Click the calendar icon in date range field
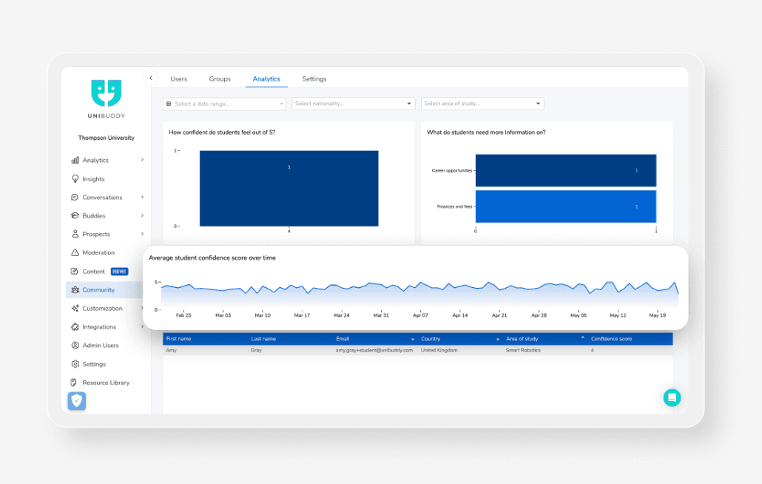Screen dimensions: 762x484 click(x=169, y=104)
